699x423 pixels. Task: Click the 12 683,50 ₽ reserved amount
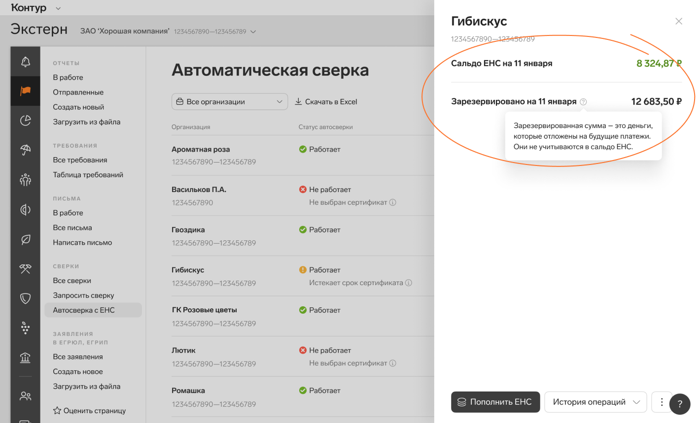tap(657, 101)
